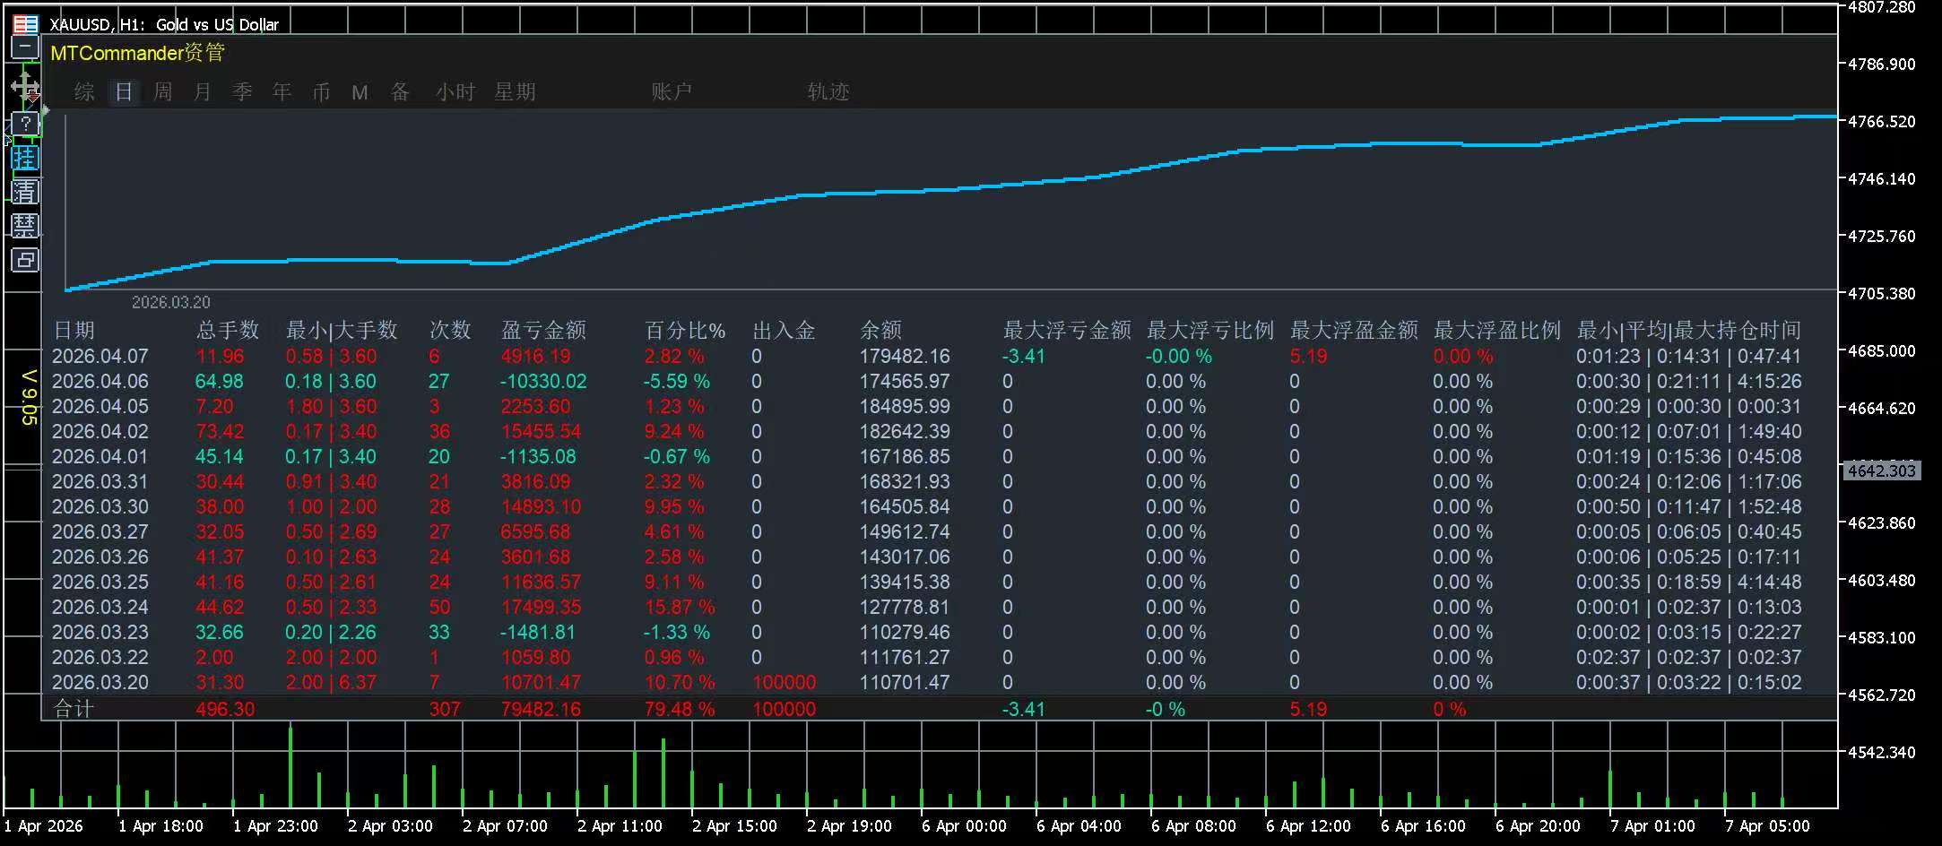Image resolution: width=1942 pixels, height=846 pixels.
Task: Open the 年 yearly tab
Action: tap(282, 91)
